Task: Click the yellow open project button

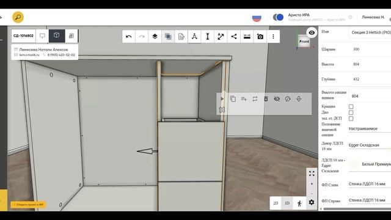Action: (28, 205)
